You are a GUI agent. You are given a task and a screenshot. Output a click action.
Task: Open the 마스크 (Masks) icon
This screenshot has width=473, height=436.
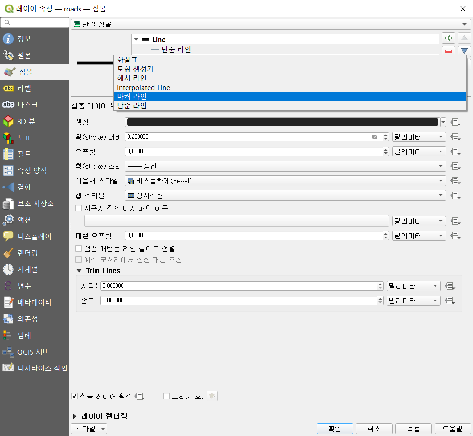click(x=8, y=104)
